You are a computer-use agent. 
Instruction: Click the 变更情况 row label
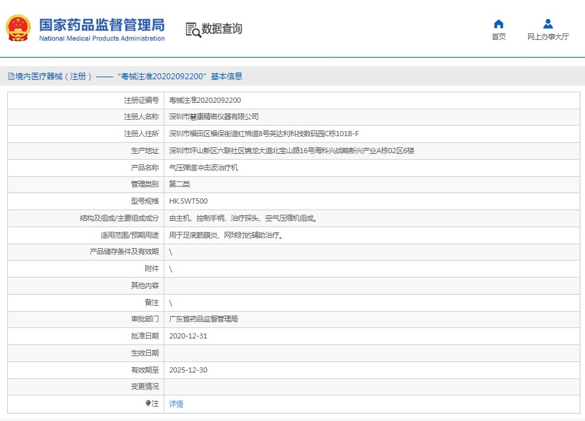[x=145, y=387]
